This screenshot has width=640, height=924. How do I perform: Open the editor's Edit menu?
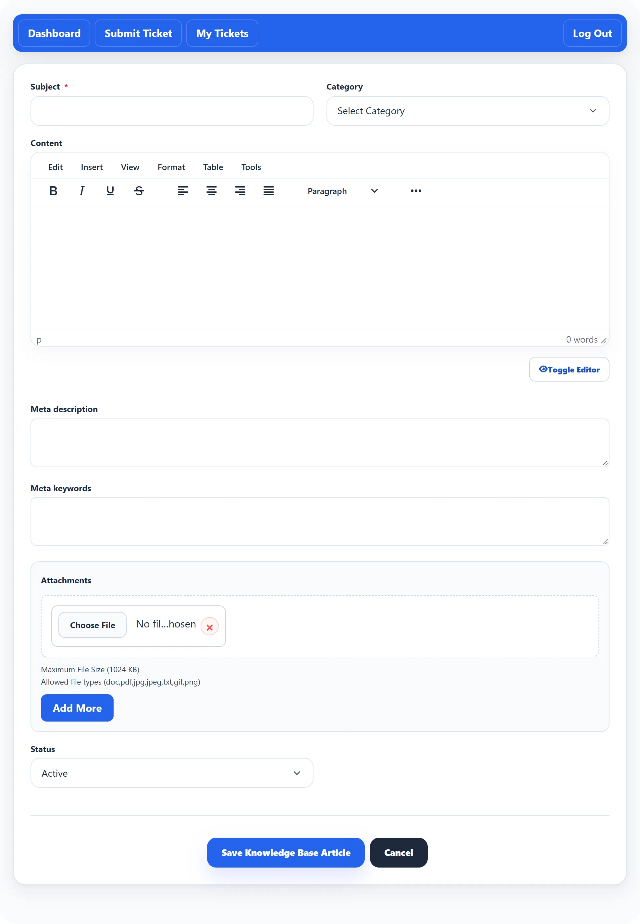[x=55, y=167]
